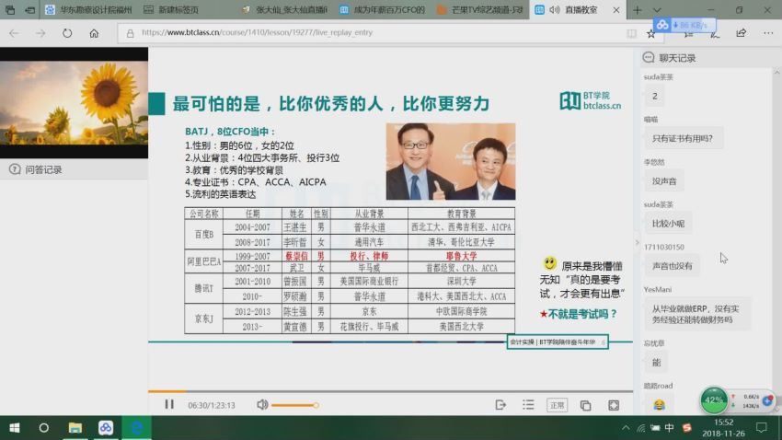Open the 聊天记录 chat panel header
Screen dimensions: 782x440
(x=710, y=58)
